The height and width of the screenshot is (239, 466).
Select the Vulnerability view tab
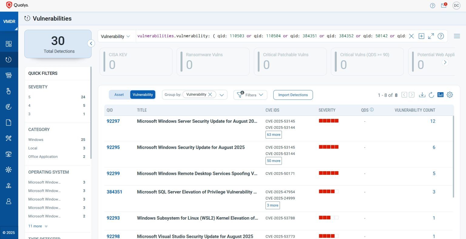pyautogui.click(x=143, y=94)
